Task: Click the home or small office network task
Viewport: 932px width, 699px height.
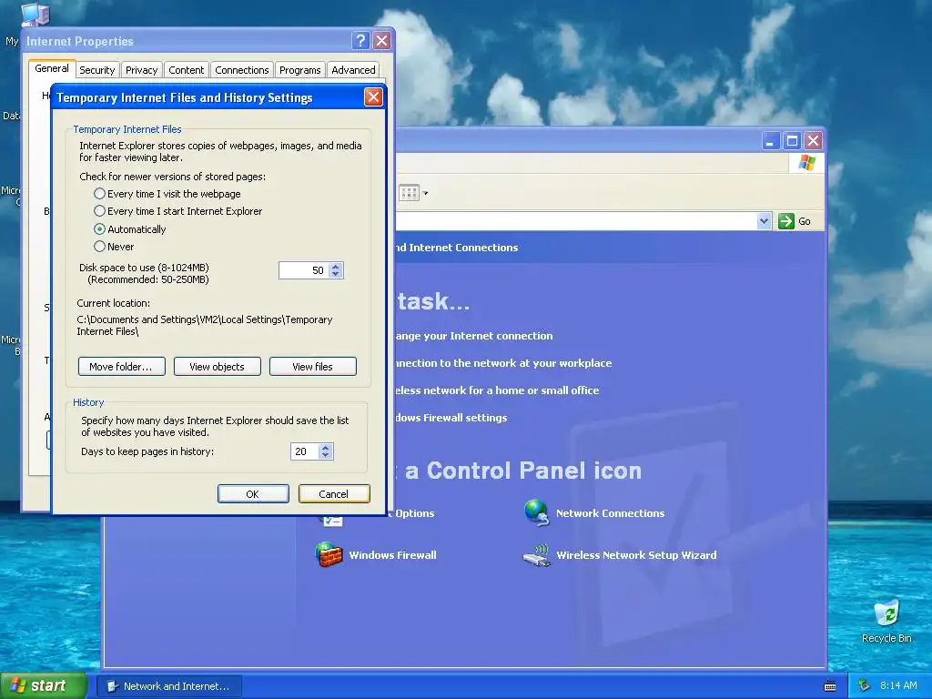Action: click(x=497, y=390)
